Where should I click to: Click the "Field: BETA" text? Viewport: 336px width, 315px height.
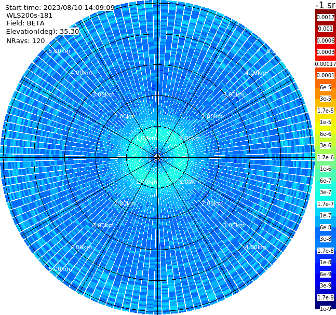(25, 23)
